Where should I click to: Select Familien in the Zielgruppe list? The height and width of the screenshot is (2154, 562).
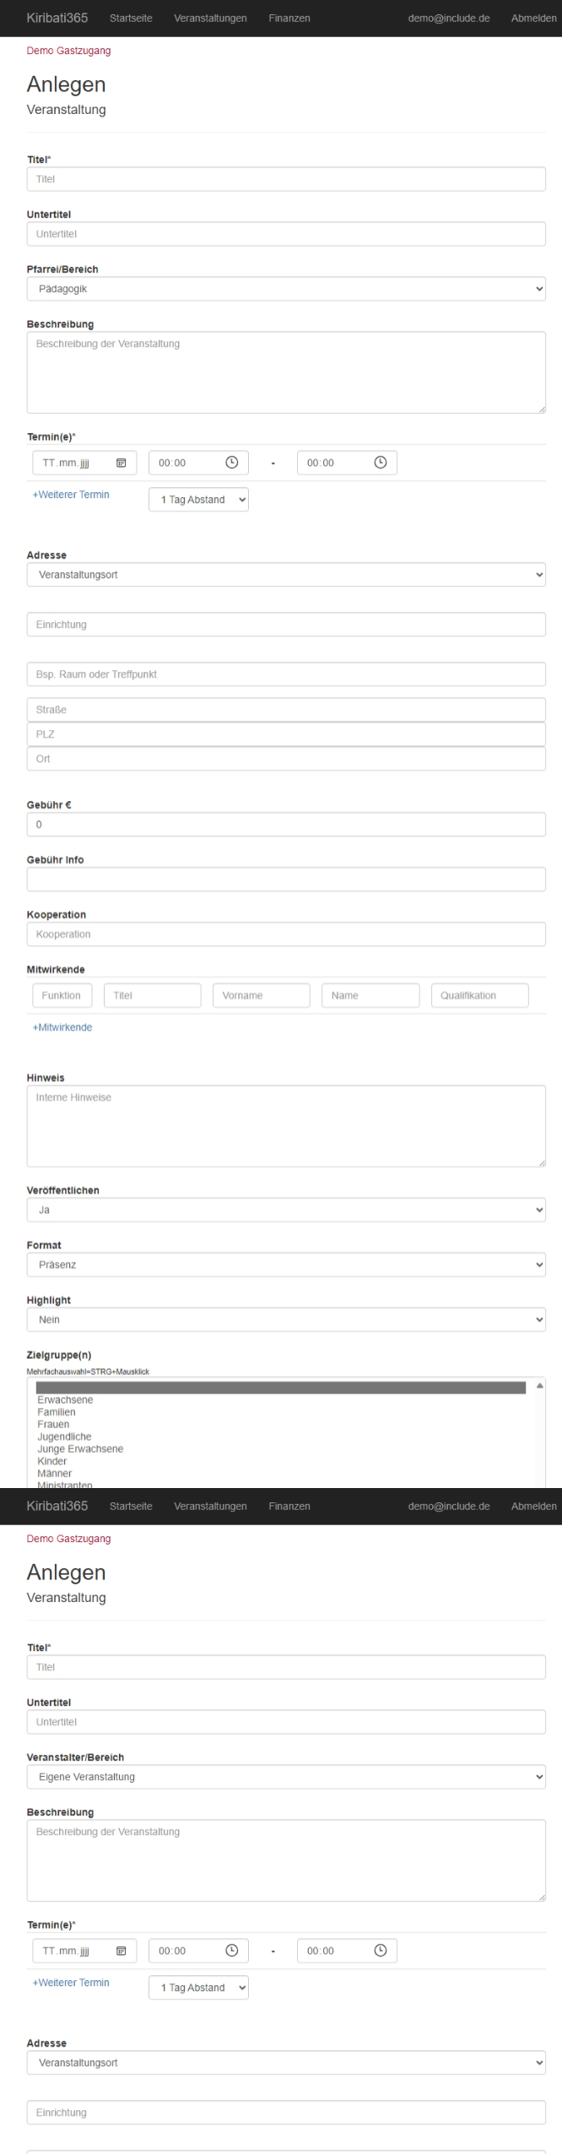[x=57, y=1412]
